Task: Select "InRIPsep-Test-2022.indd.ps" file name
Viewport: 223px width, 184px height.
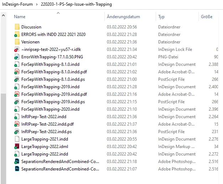Action: 47,132
